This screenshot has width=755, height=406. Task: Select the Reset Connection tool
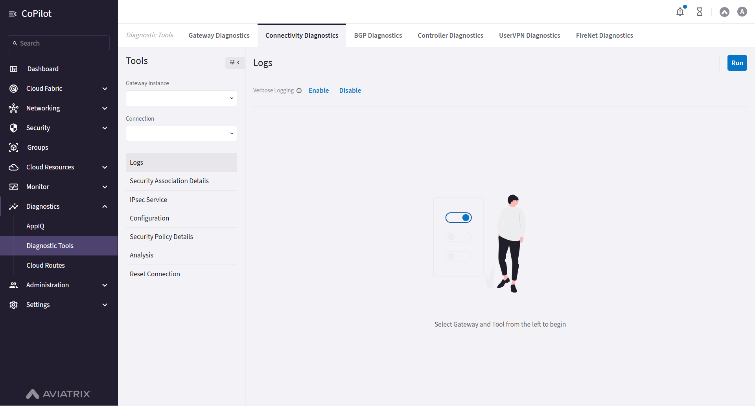pos(181,274)
